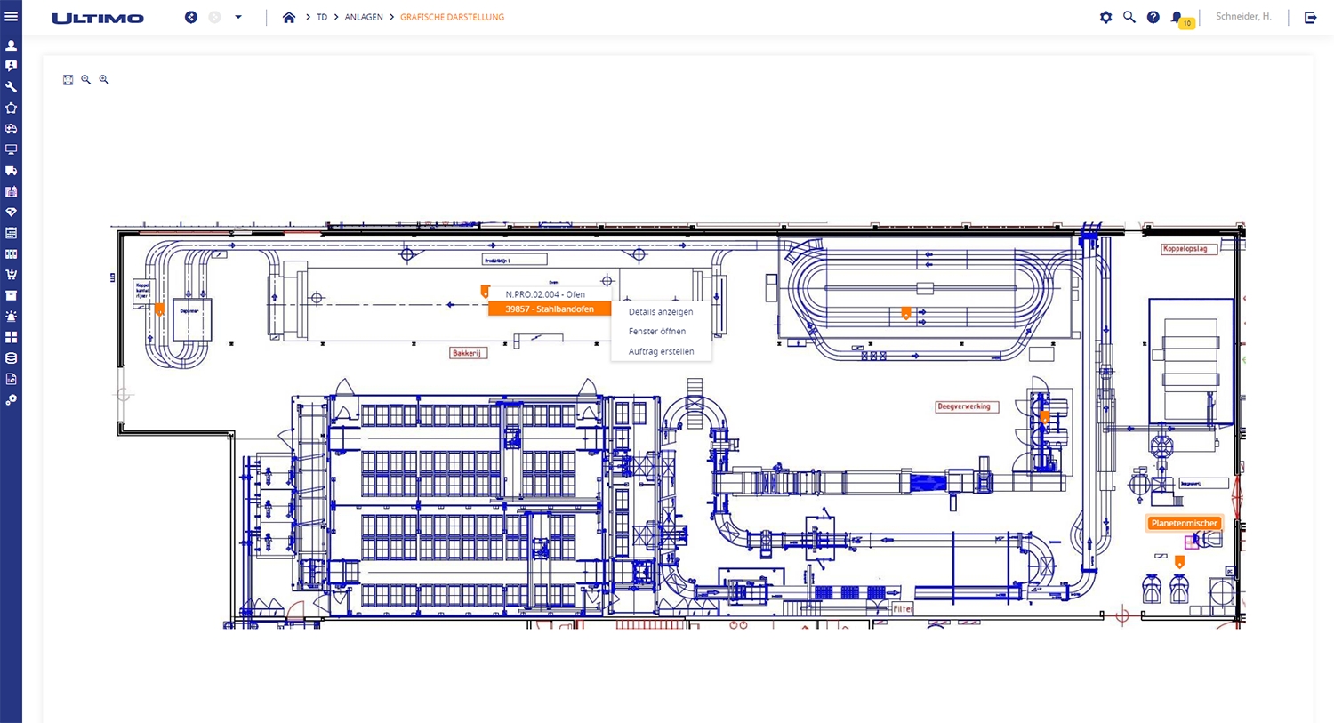This screenshot has height=723, width=1334.
Task: Fit the drawing to the screen
Action: (68, 80)
